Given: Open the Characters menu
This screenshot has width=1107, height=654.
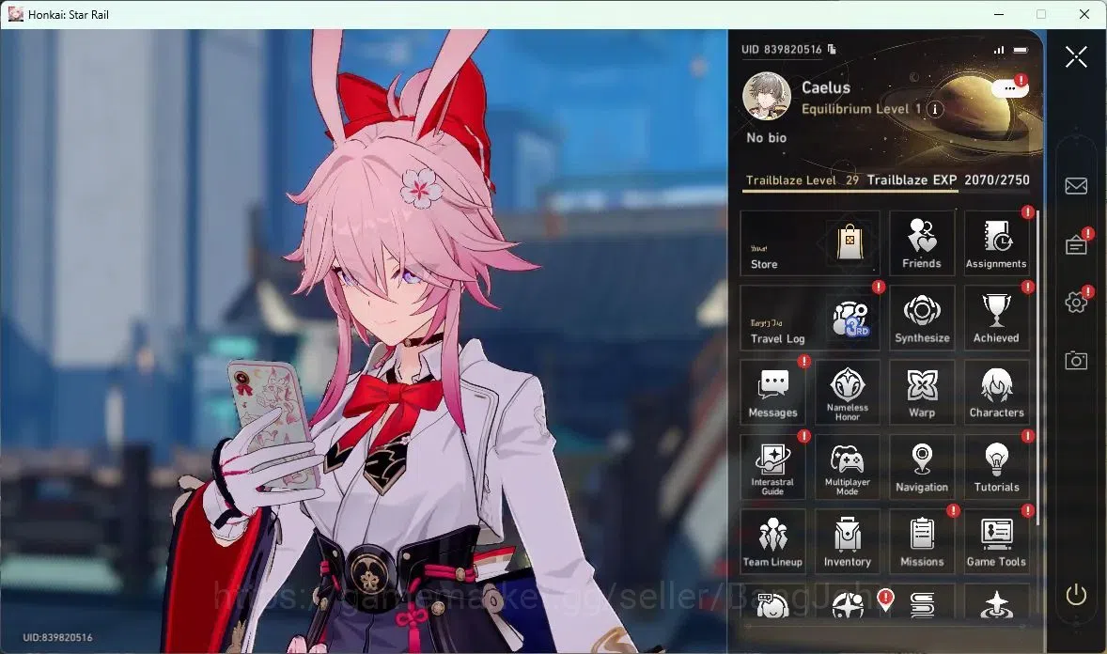Looking at the screenshot, I should coord(995,393).
